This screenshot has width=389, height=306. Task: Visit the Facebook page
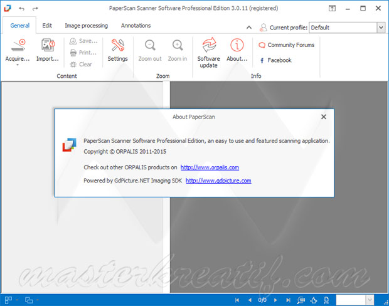(x=275, y=60)
